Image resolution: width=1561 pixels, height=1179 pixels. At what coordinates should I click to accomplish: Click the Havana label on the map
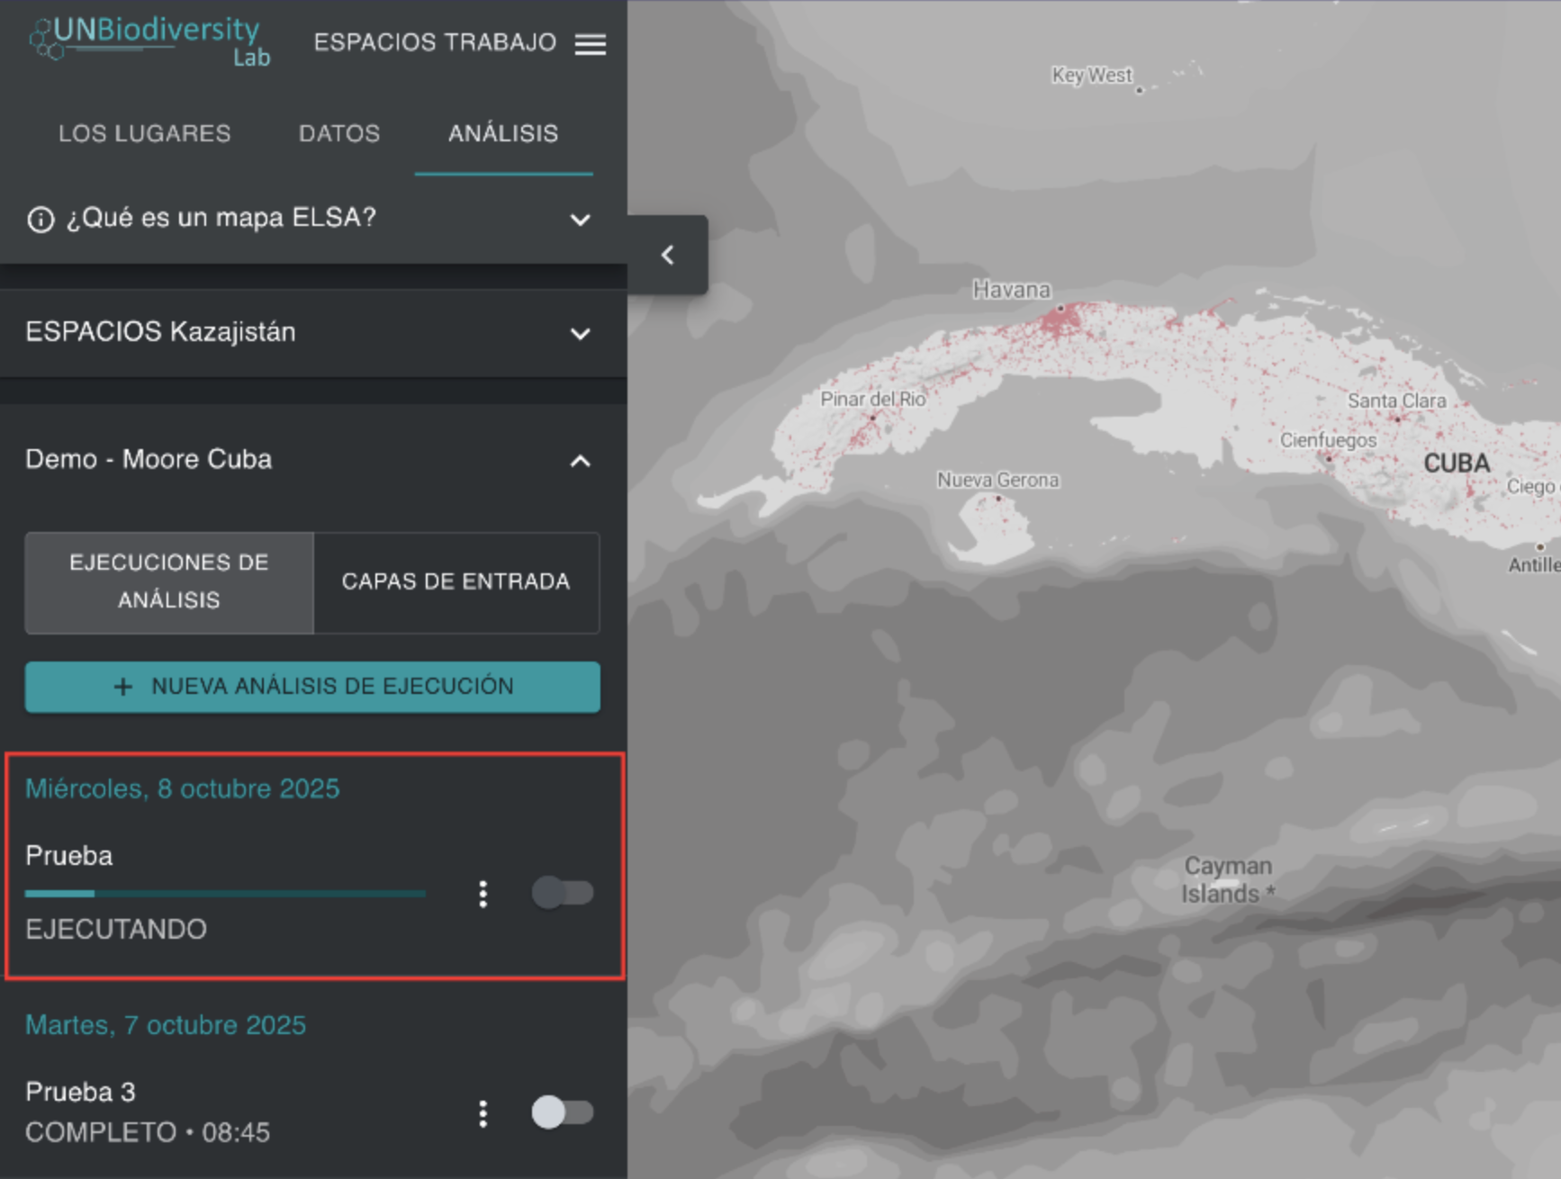click(1011, 290)
